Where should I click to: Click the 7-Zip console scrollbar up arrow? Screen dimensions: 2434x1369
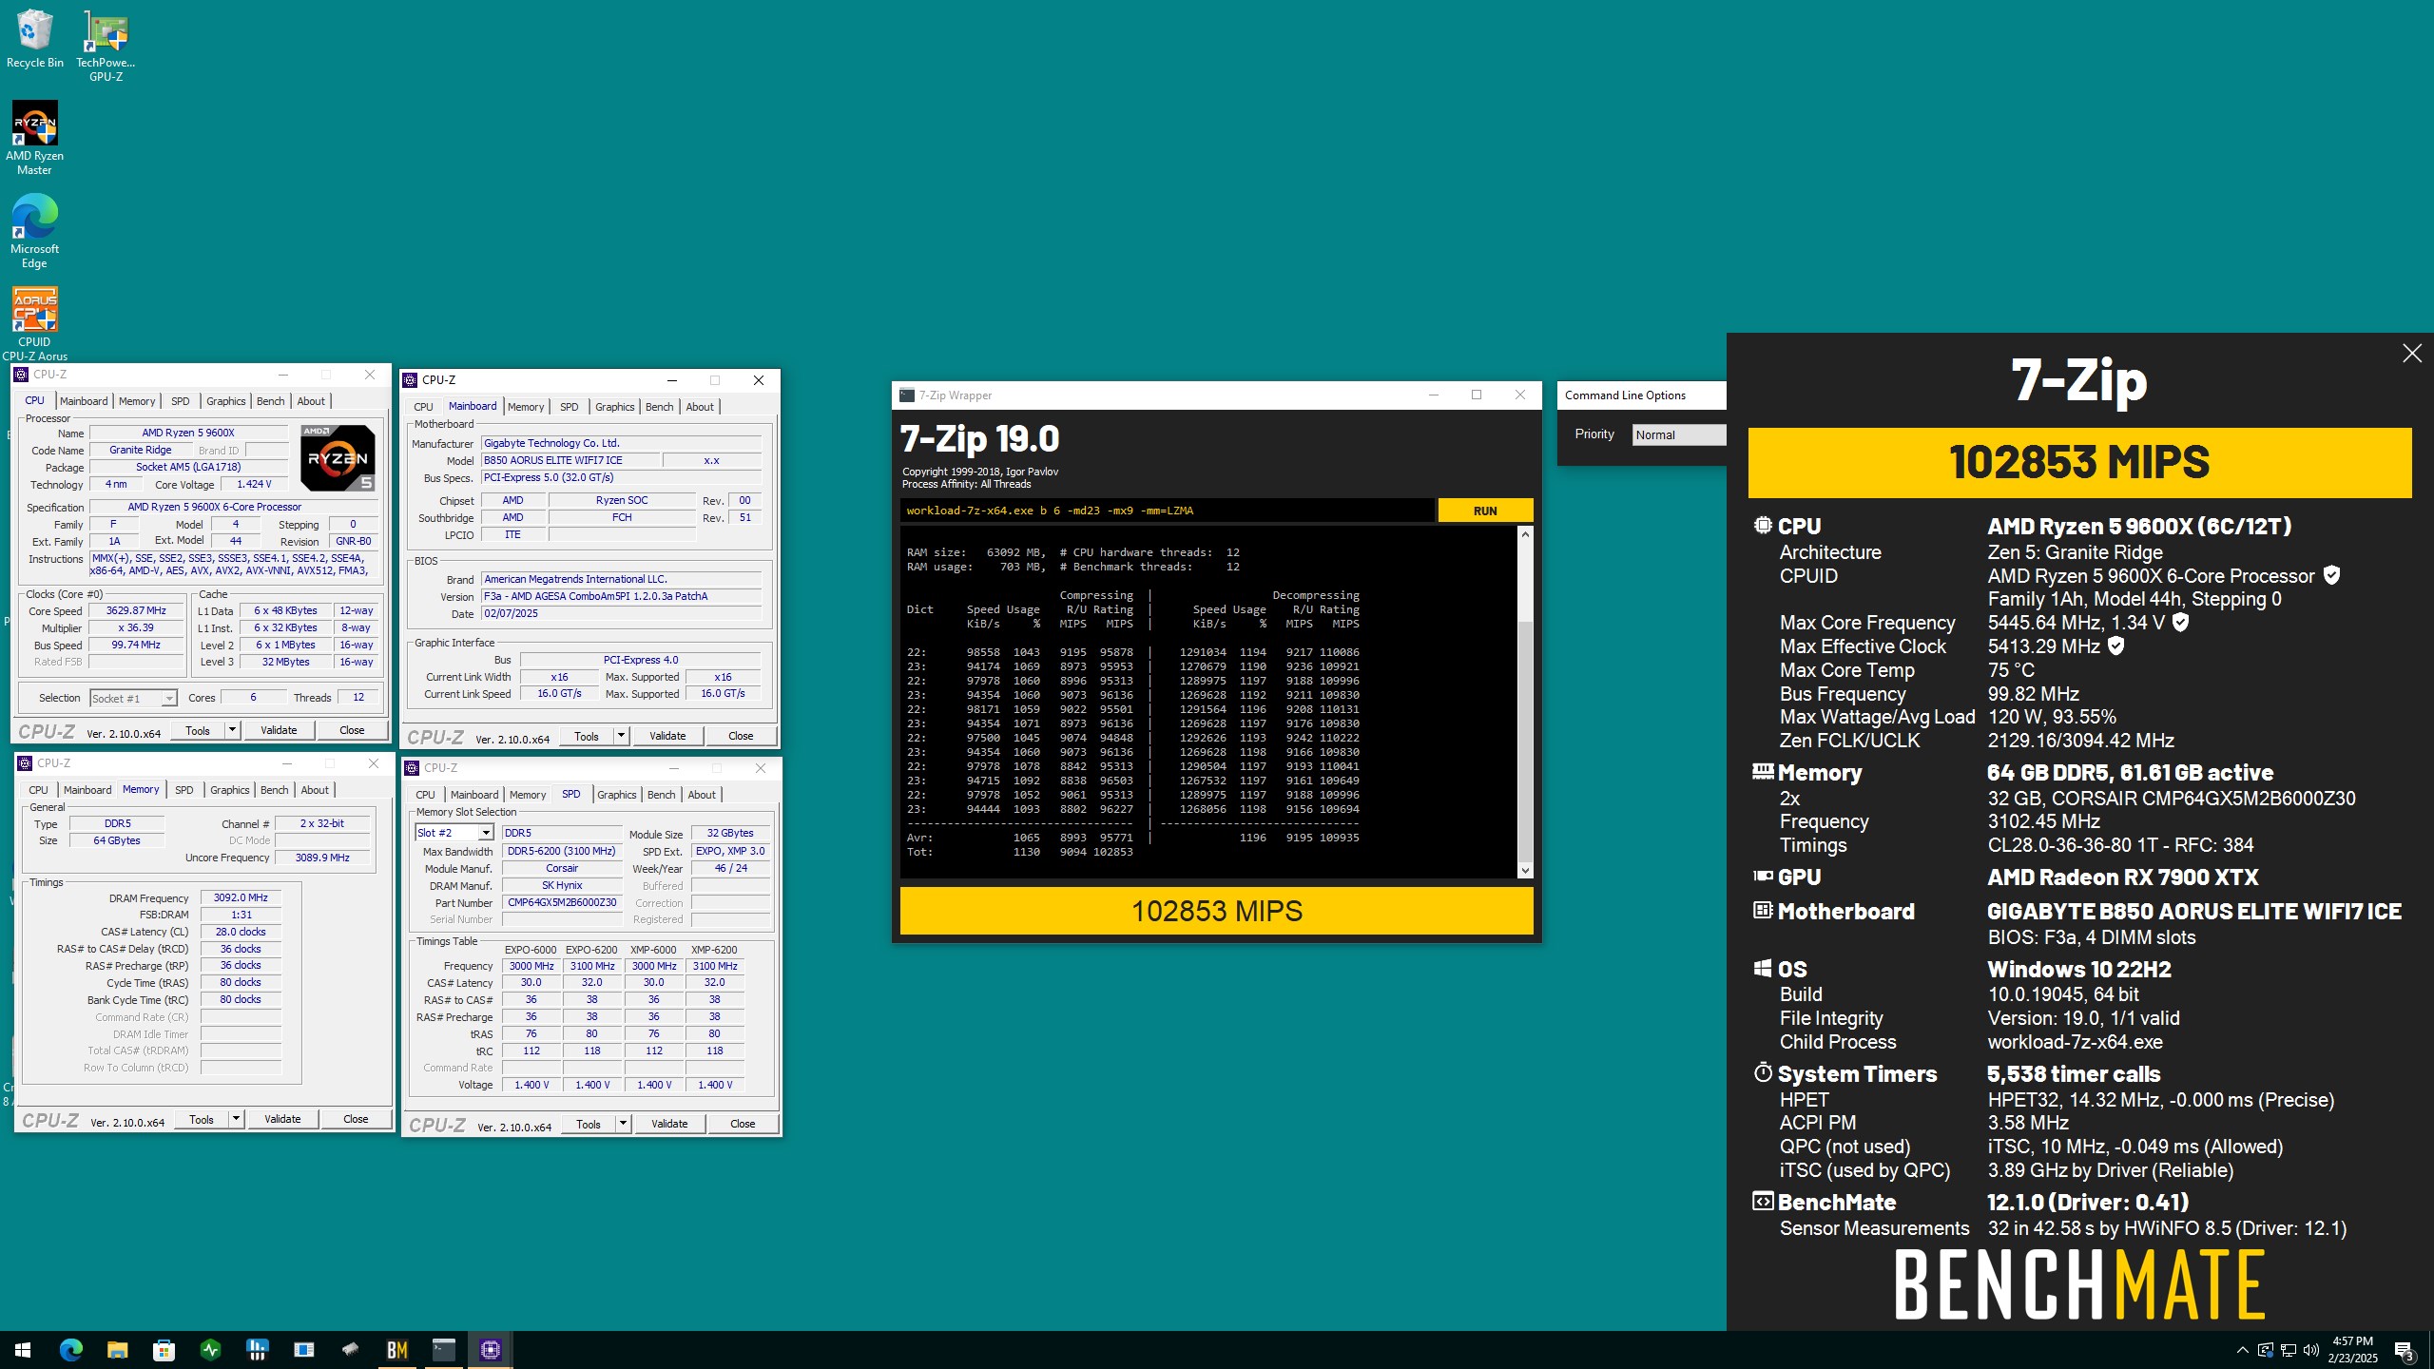[1525, 534]
